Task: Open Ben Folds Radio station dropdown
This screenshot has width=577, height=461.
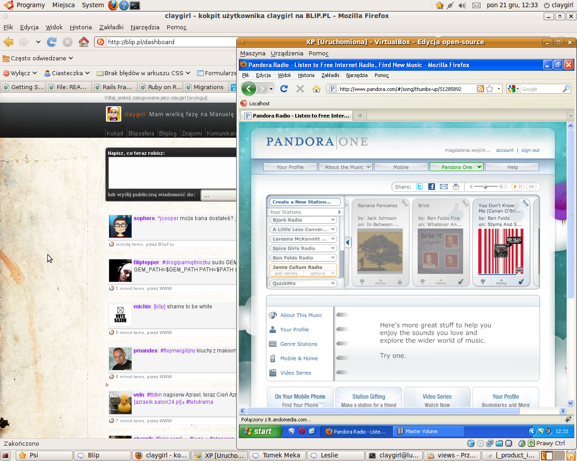Action: click(x=333, y=258)
